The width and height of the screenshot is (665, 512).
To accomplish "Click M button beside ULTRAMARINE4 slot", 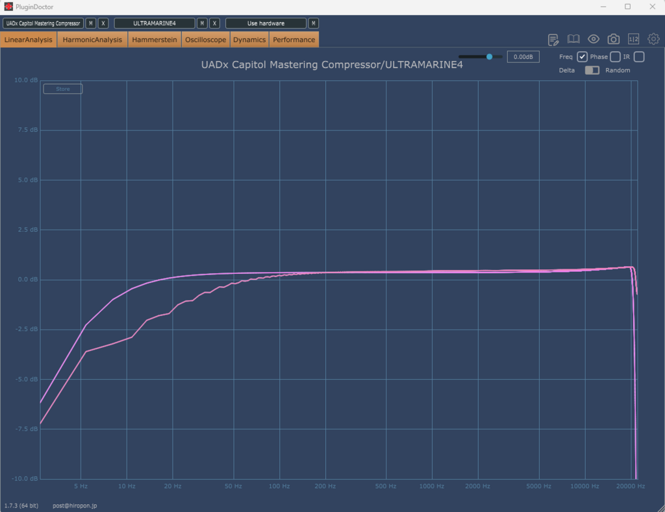I will 203,23.
